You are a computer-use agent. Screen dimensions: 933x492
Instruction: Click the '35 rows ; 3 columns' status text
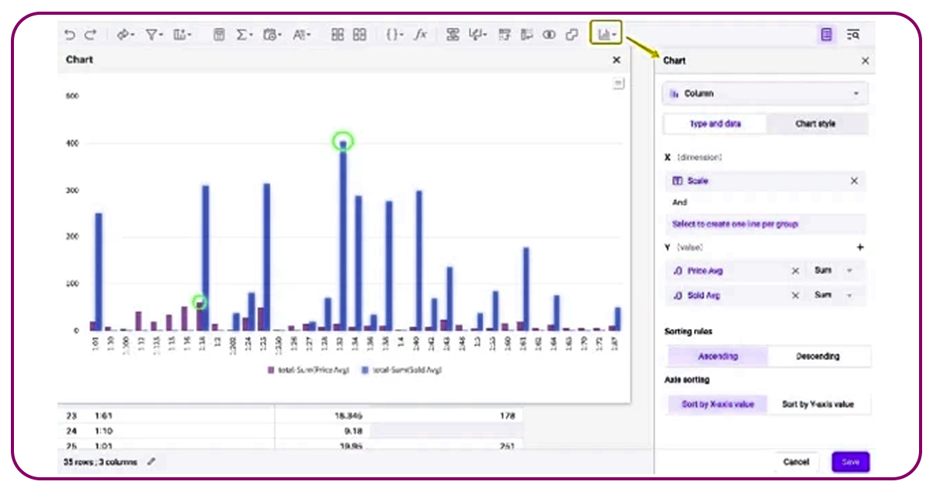point(100,462)
